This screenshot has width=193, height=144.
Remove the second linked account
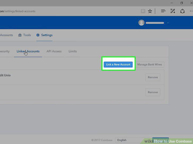pos(153,92)
